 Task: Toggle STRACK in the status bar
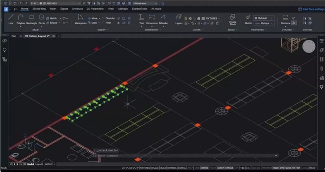pos(229,168)
